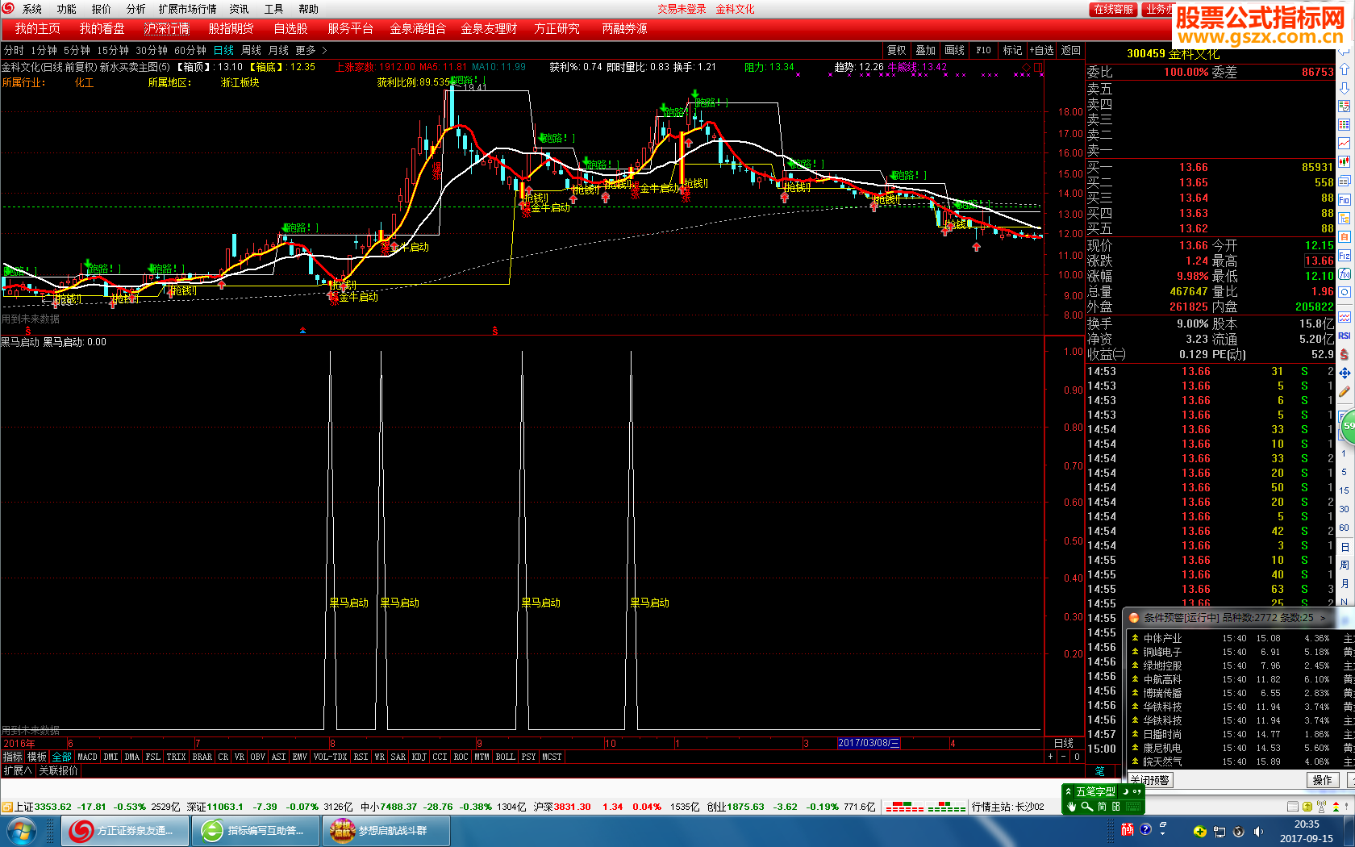Switch chart to 30分钟 period
This screenshot has width=1355, height=847.
[152, 50]
